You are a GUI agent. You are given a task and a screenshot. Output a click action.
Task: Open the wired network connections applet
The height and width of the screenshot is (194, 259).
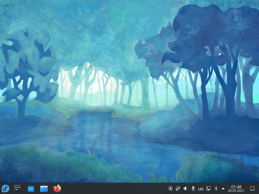208,188
